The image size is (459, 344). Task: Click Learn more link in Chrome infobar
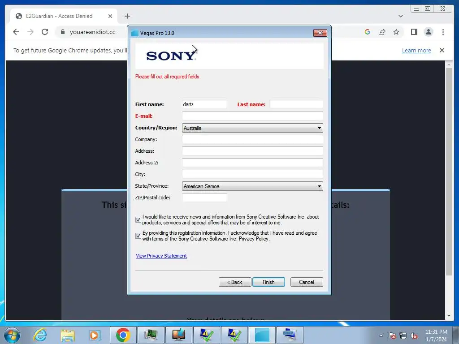(416, 50)
